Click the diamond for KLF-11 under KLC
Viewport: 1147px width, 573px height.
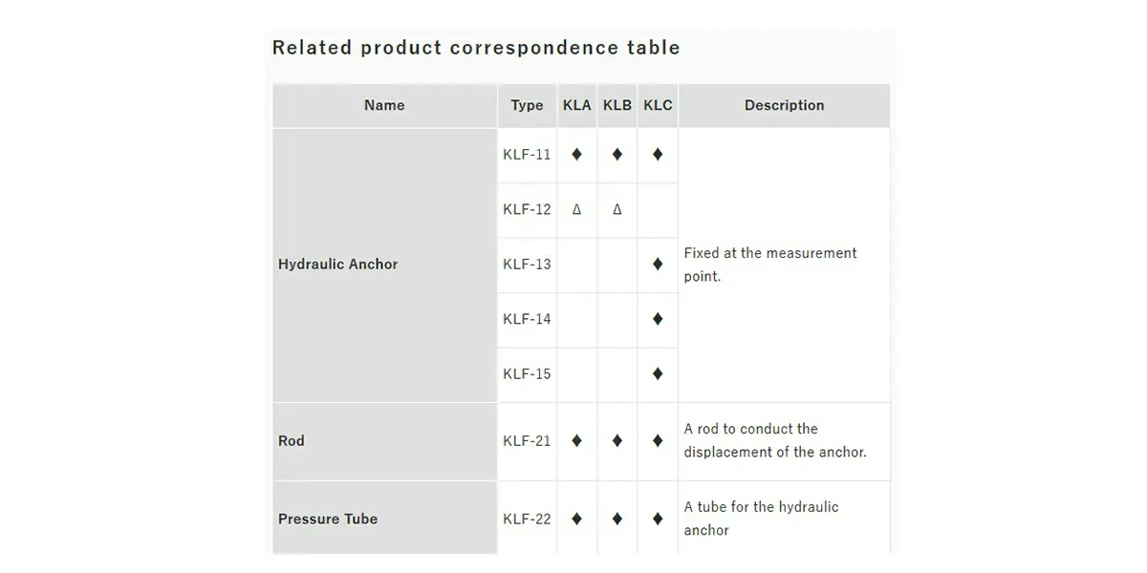[657, 154]
